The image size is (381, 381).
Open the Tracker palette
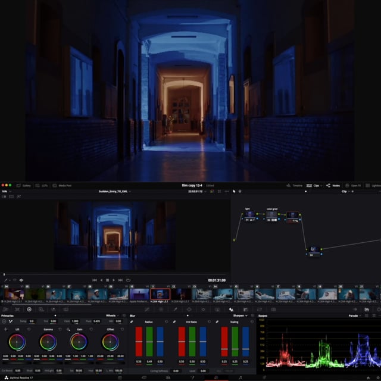click(x=203, y=310)
